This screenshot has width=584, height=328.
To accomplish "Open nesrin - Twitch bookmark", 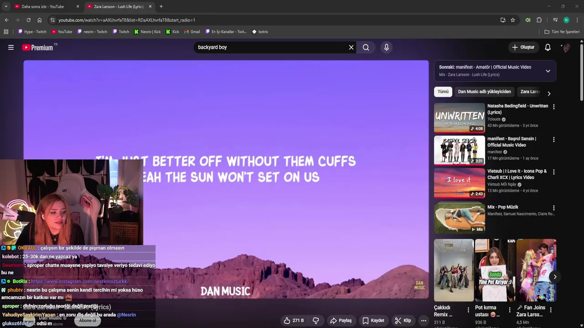I will point(92,32).
